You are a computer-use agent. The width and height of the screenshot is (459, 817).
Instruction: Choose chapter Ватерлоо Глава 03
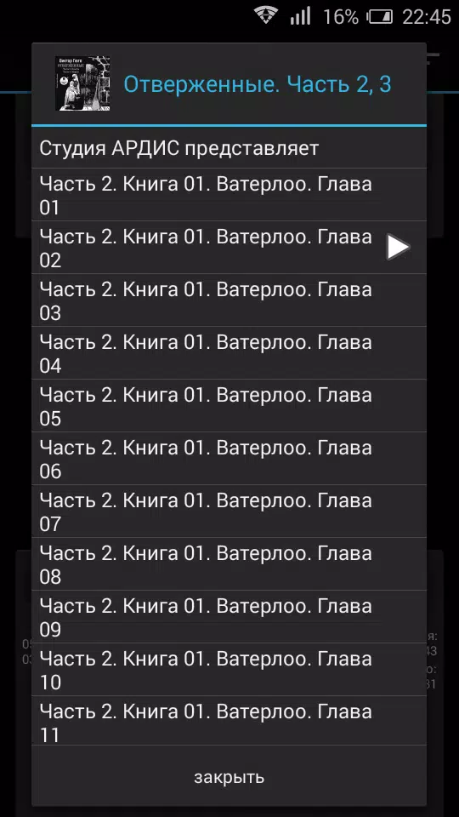click(x=229, y=300)
